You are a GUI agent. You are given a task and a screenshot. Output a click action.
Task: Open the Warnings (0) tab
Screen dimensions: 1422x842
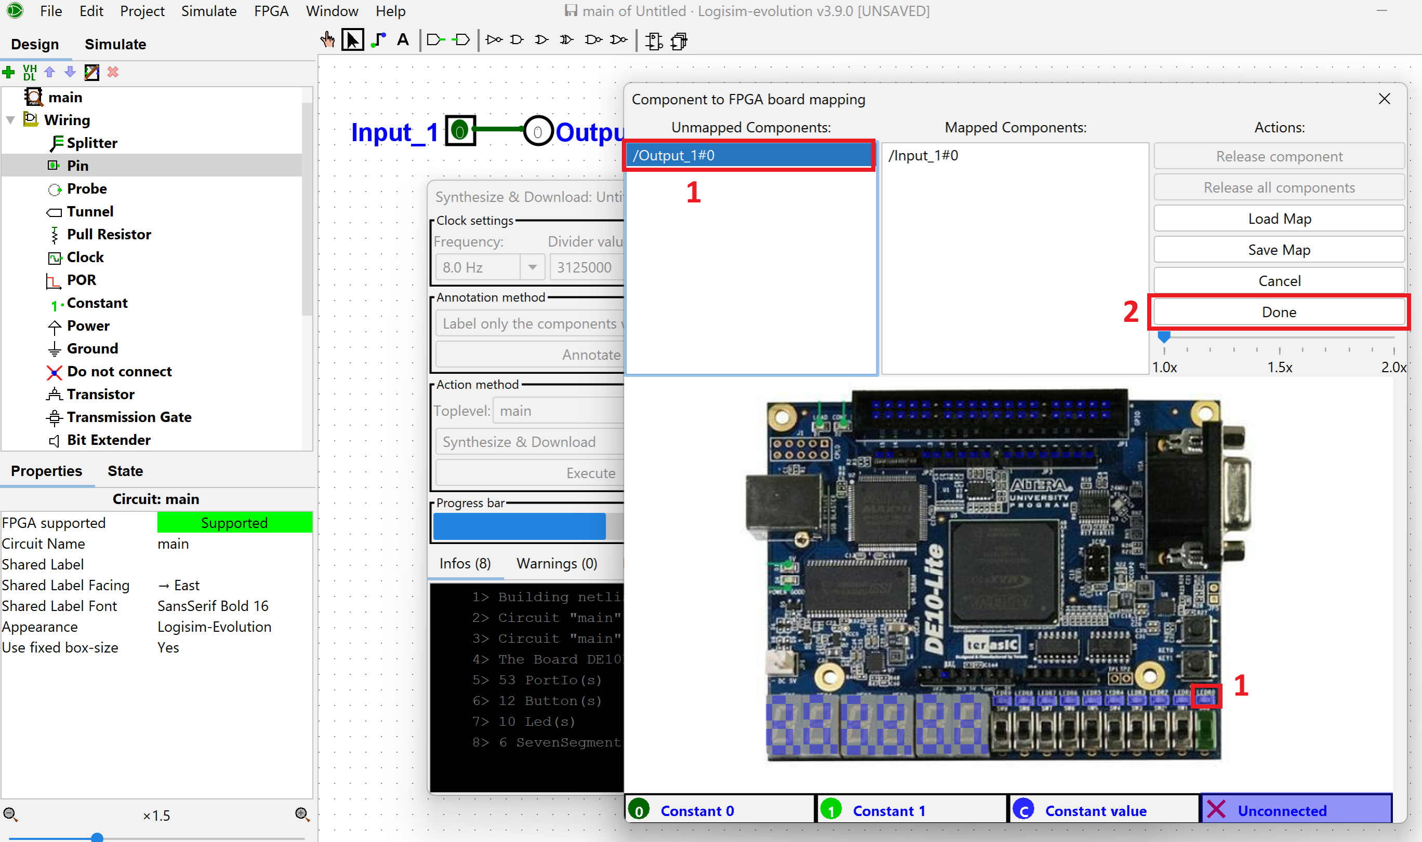556,563
